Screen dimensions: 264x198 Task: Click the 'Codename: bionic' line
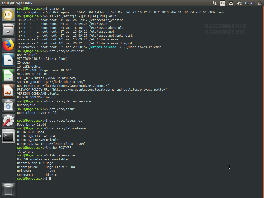37,175
